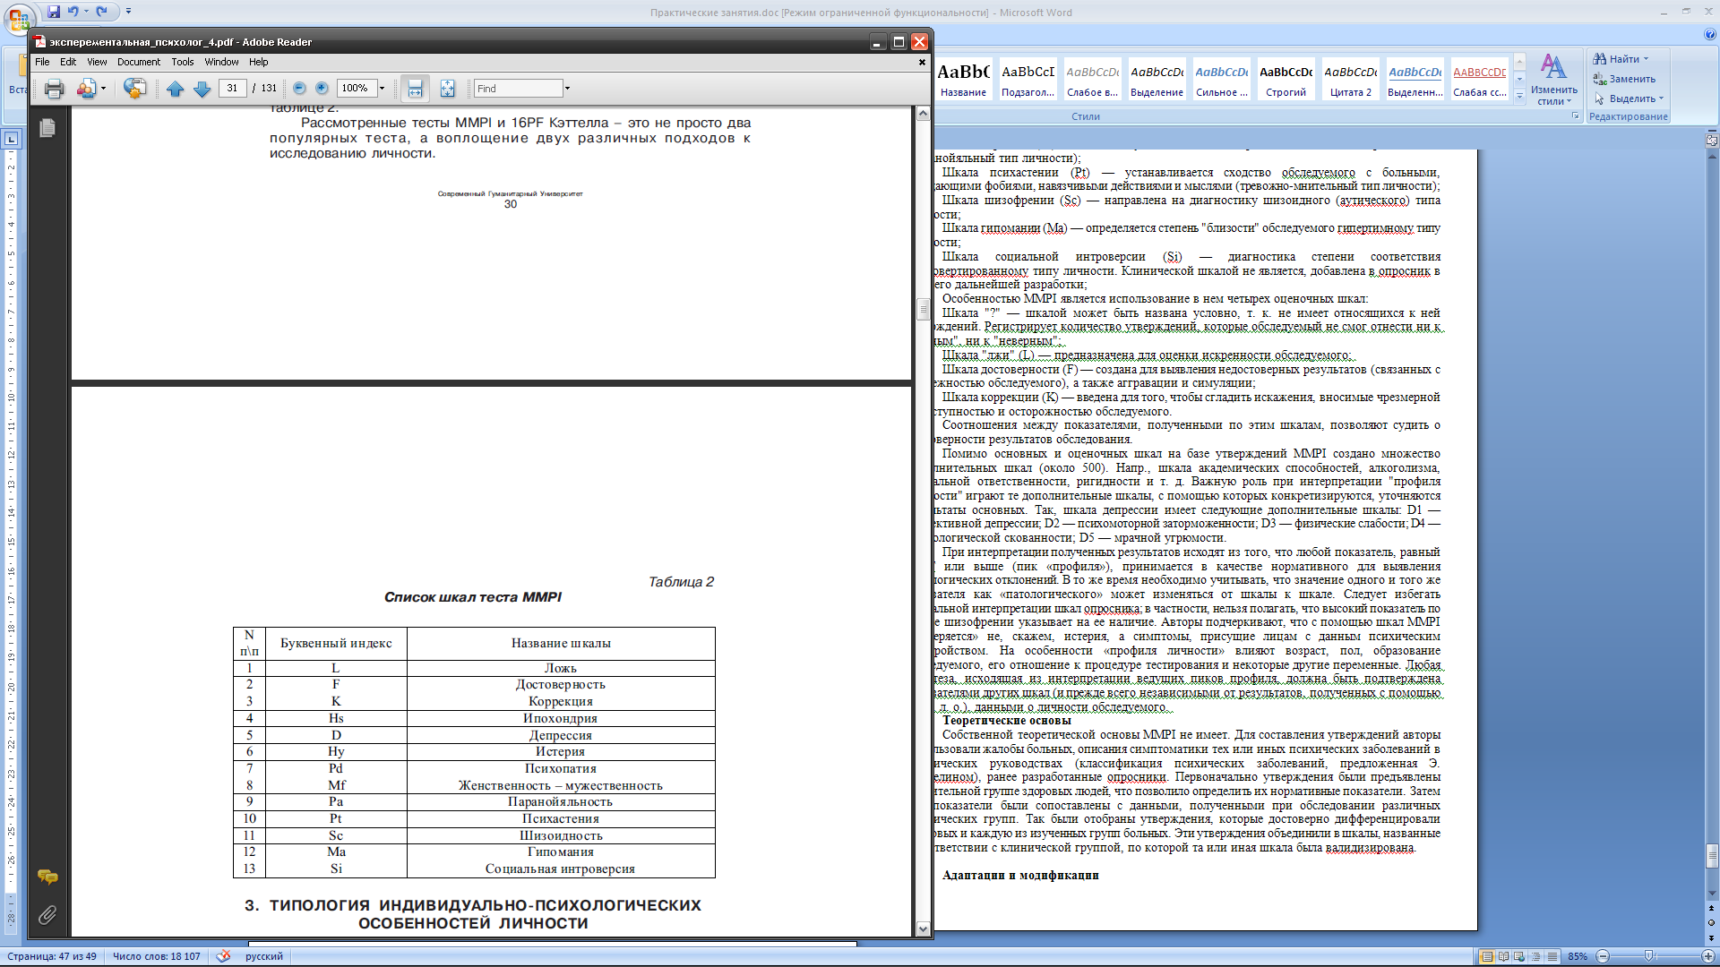Open the Pages panel in Adobe Reader sidebar

click(x=47, y=128)
